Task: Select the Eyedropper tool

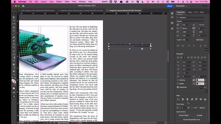Action: click(x=14, y=68)
